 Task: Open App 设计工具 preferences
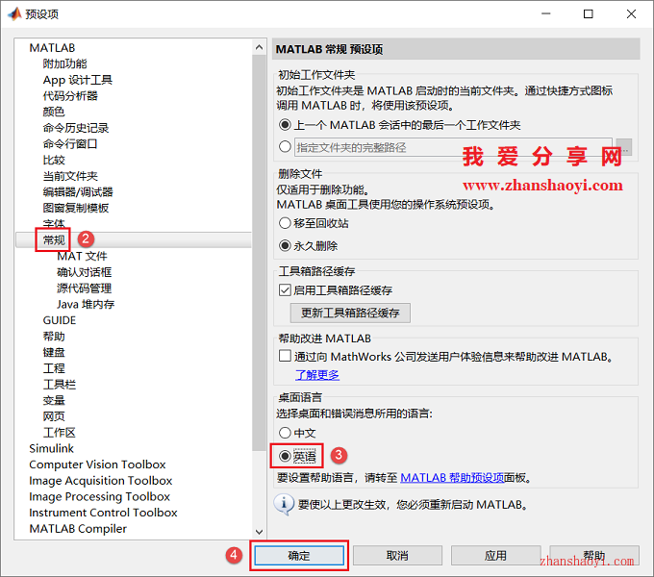[x=78, y=80]
